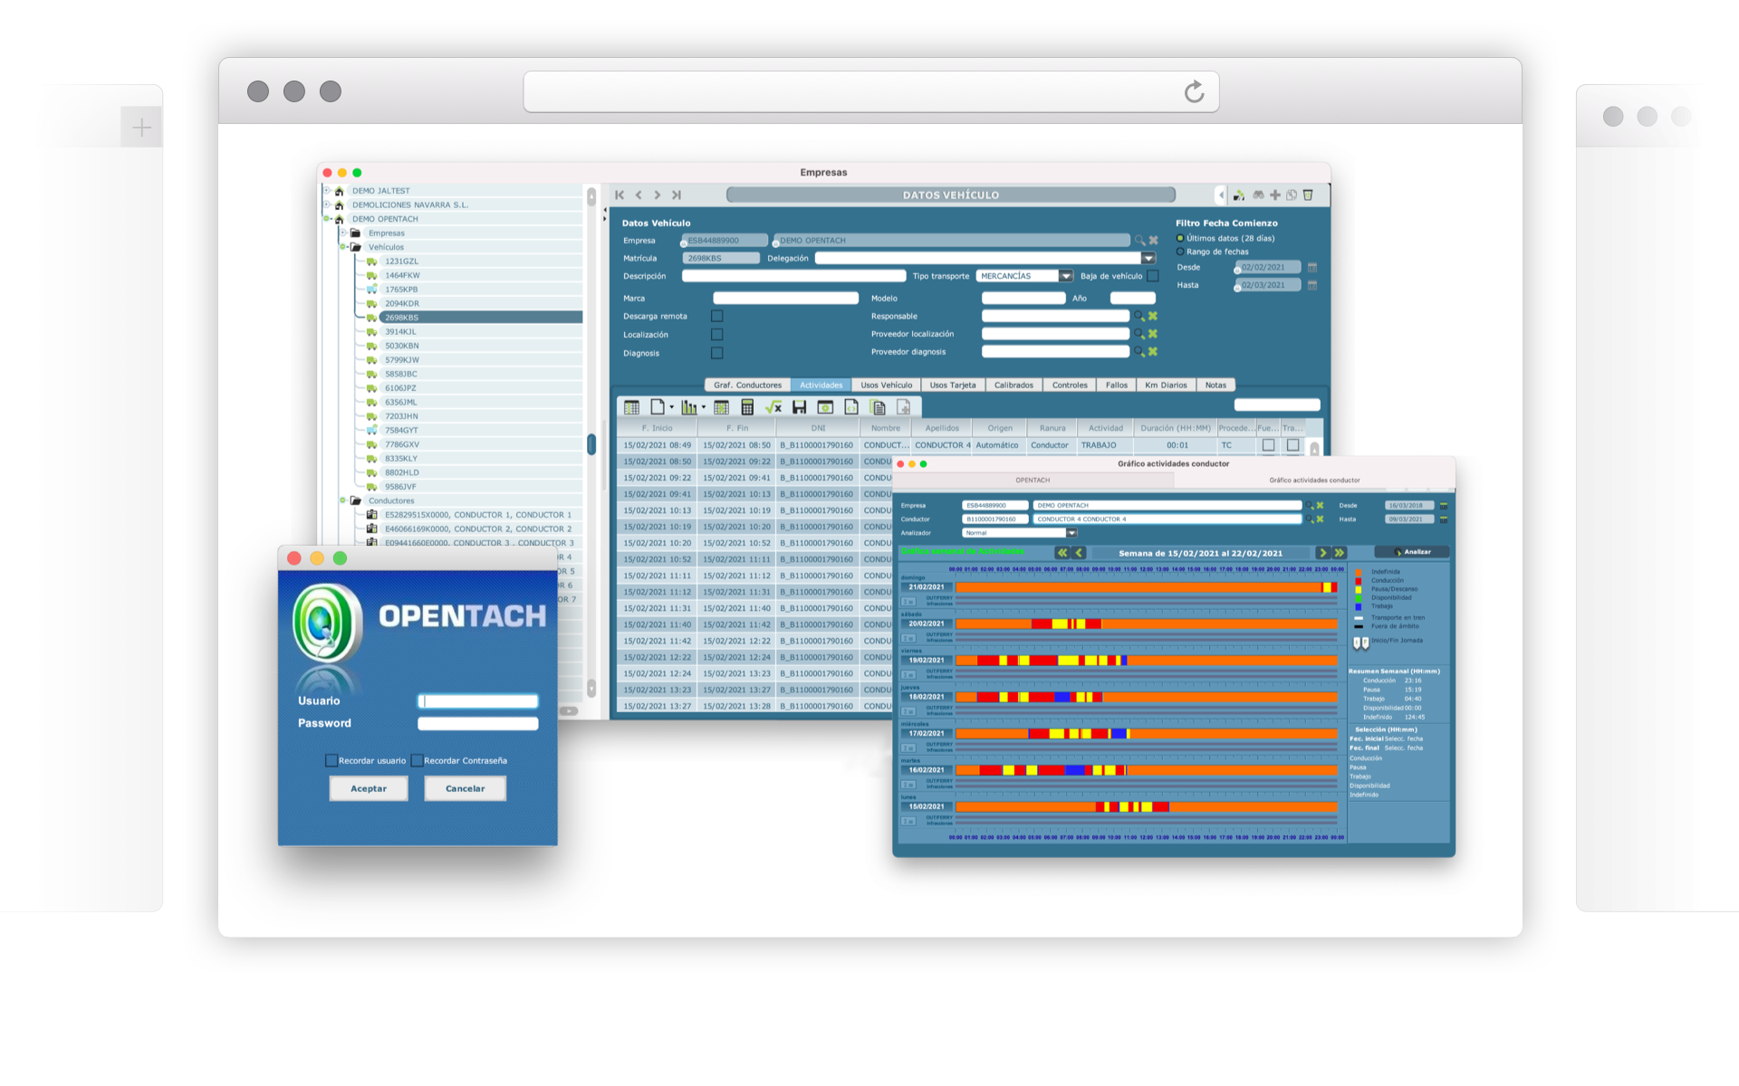Image resolution: width=1739 pixels, height=1086 pixels.
Task: Click Usuario input field
Action: (x=478, y=701)
